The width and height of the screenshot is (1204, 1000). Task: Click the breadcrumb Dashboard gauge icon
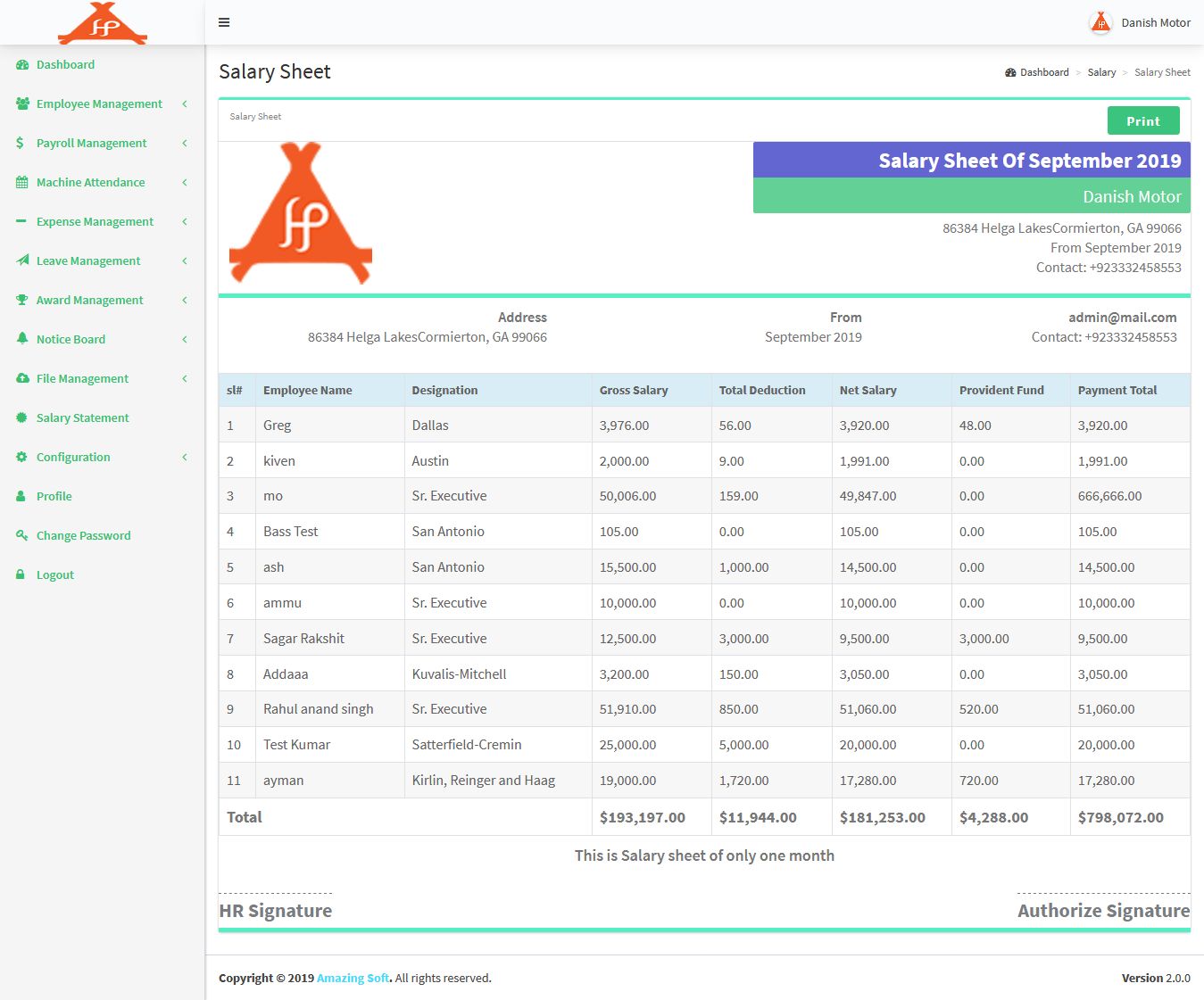tap(1010, 72)
